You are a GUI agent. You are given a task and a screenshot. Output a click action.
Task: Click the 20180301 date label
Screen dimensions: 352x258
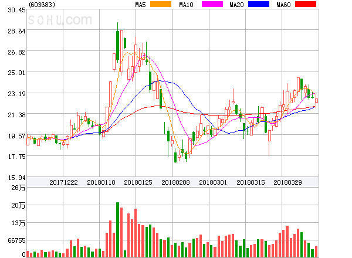[x=213, y=182]
